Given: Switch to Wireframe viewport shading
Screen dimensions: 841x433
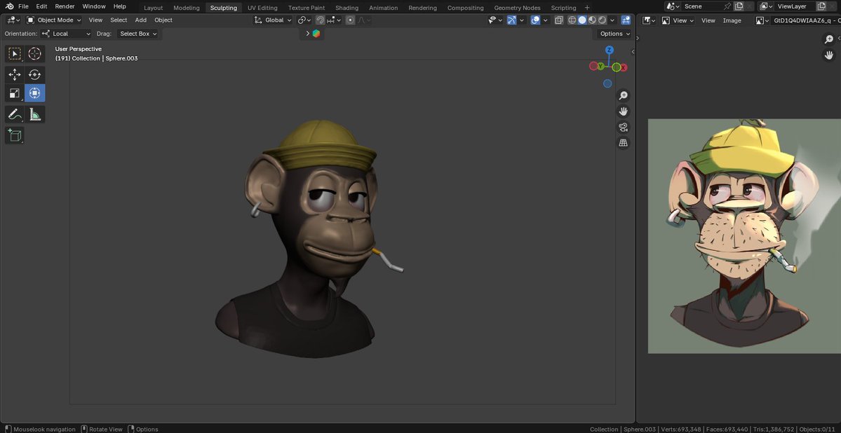Looking at the screenshot, I should pos(572,20).
